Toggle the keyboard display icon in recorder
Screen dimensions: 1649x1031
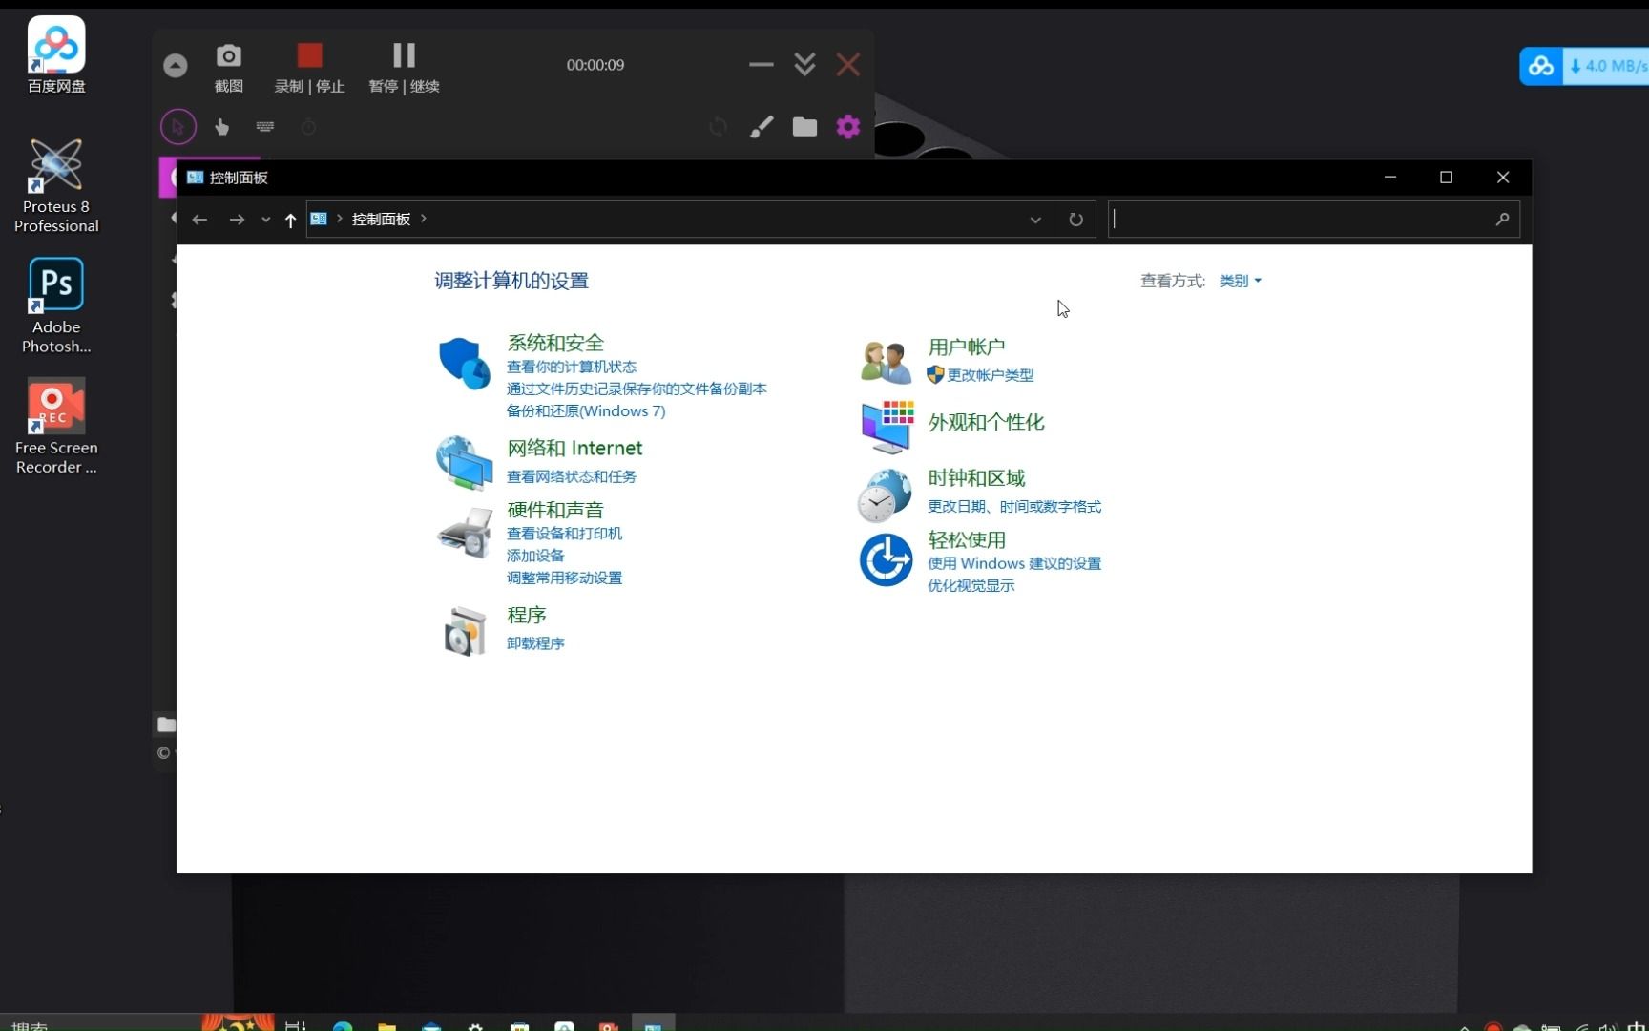pyautogui.click(x=265, y=126)
